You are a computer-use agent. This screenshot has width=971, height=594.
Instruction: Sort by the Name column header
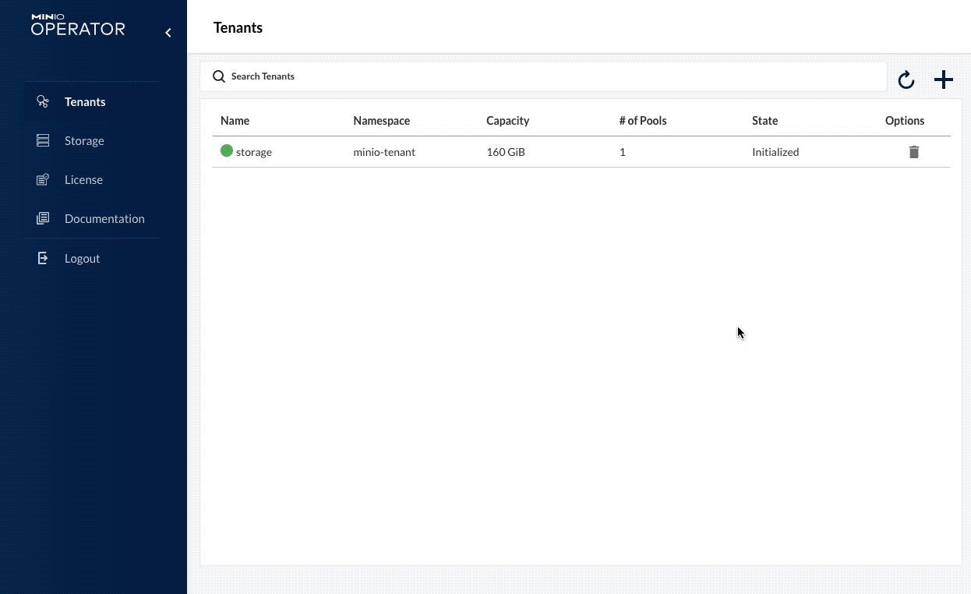235,120
